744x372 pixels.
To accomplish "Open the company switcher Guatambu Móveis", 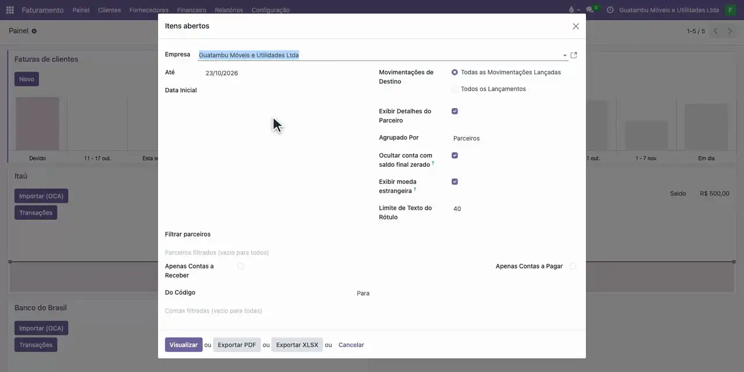I will click(669, 10).
